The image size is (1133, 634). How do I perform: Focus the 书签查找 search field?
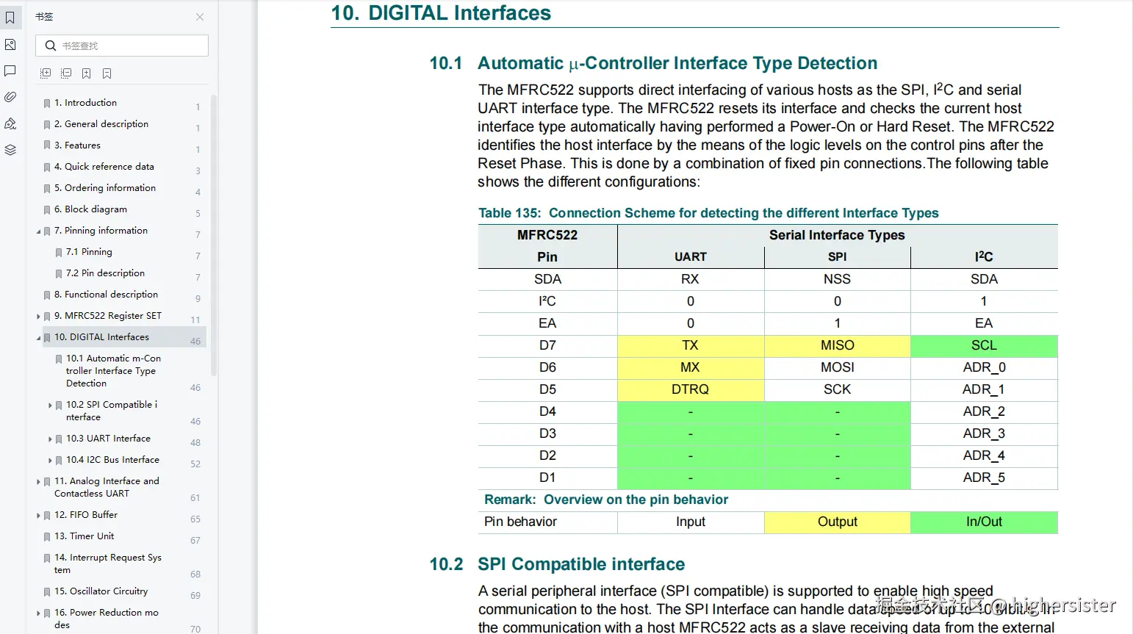(122, 46)
